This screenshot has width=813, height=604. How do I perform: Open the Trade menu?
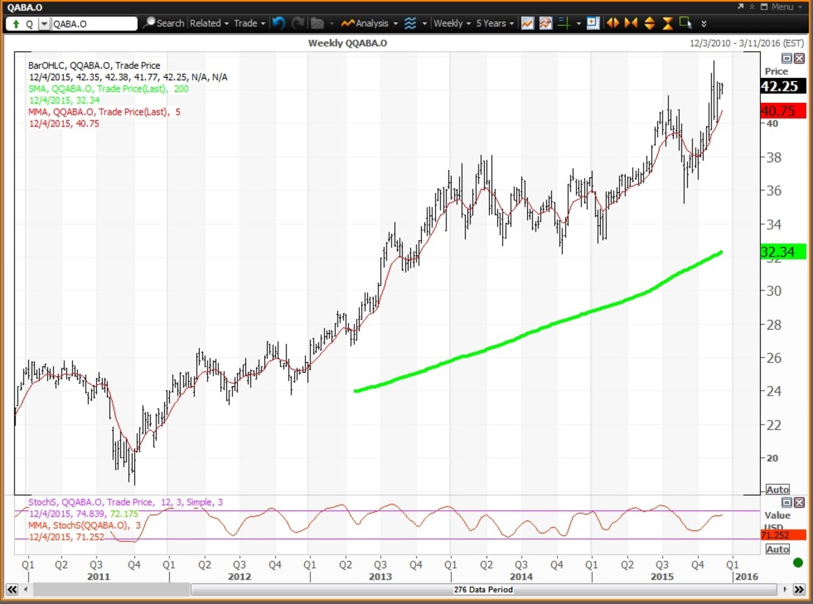(x=249, y=23)
